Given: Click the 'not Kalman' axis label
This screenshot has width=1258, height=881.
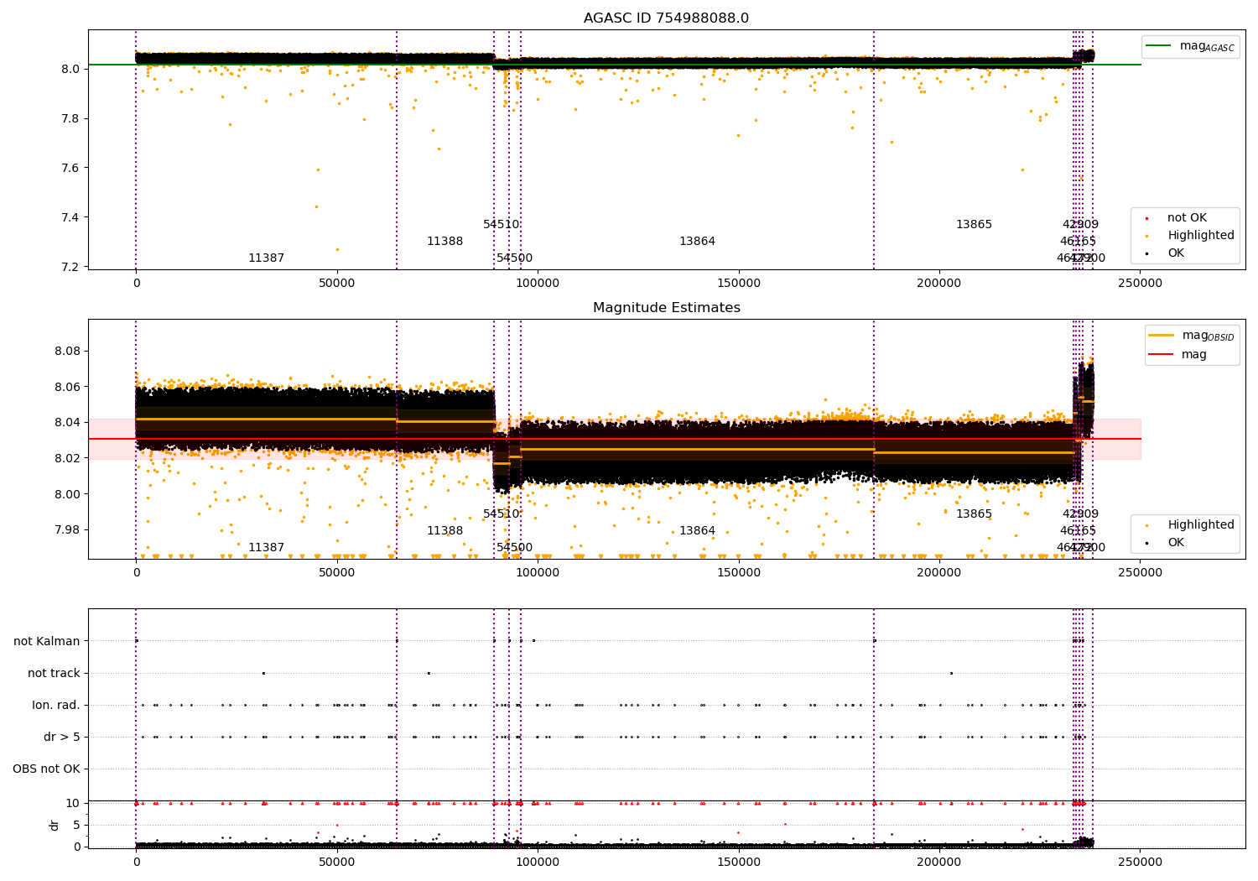Looking at the screenshot, I should (47, 642).
